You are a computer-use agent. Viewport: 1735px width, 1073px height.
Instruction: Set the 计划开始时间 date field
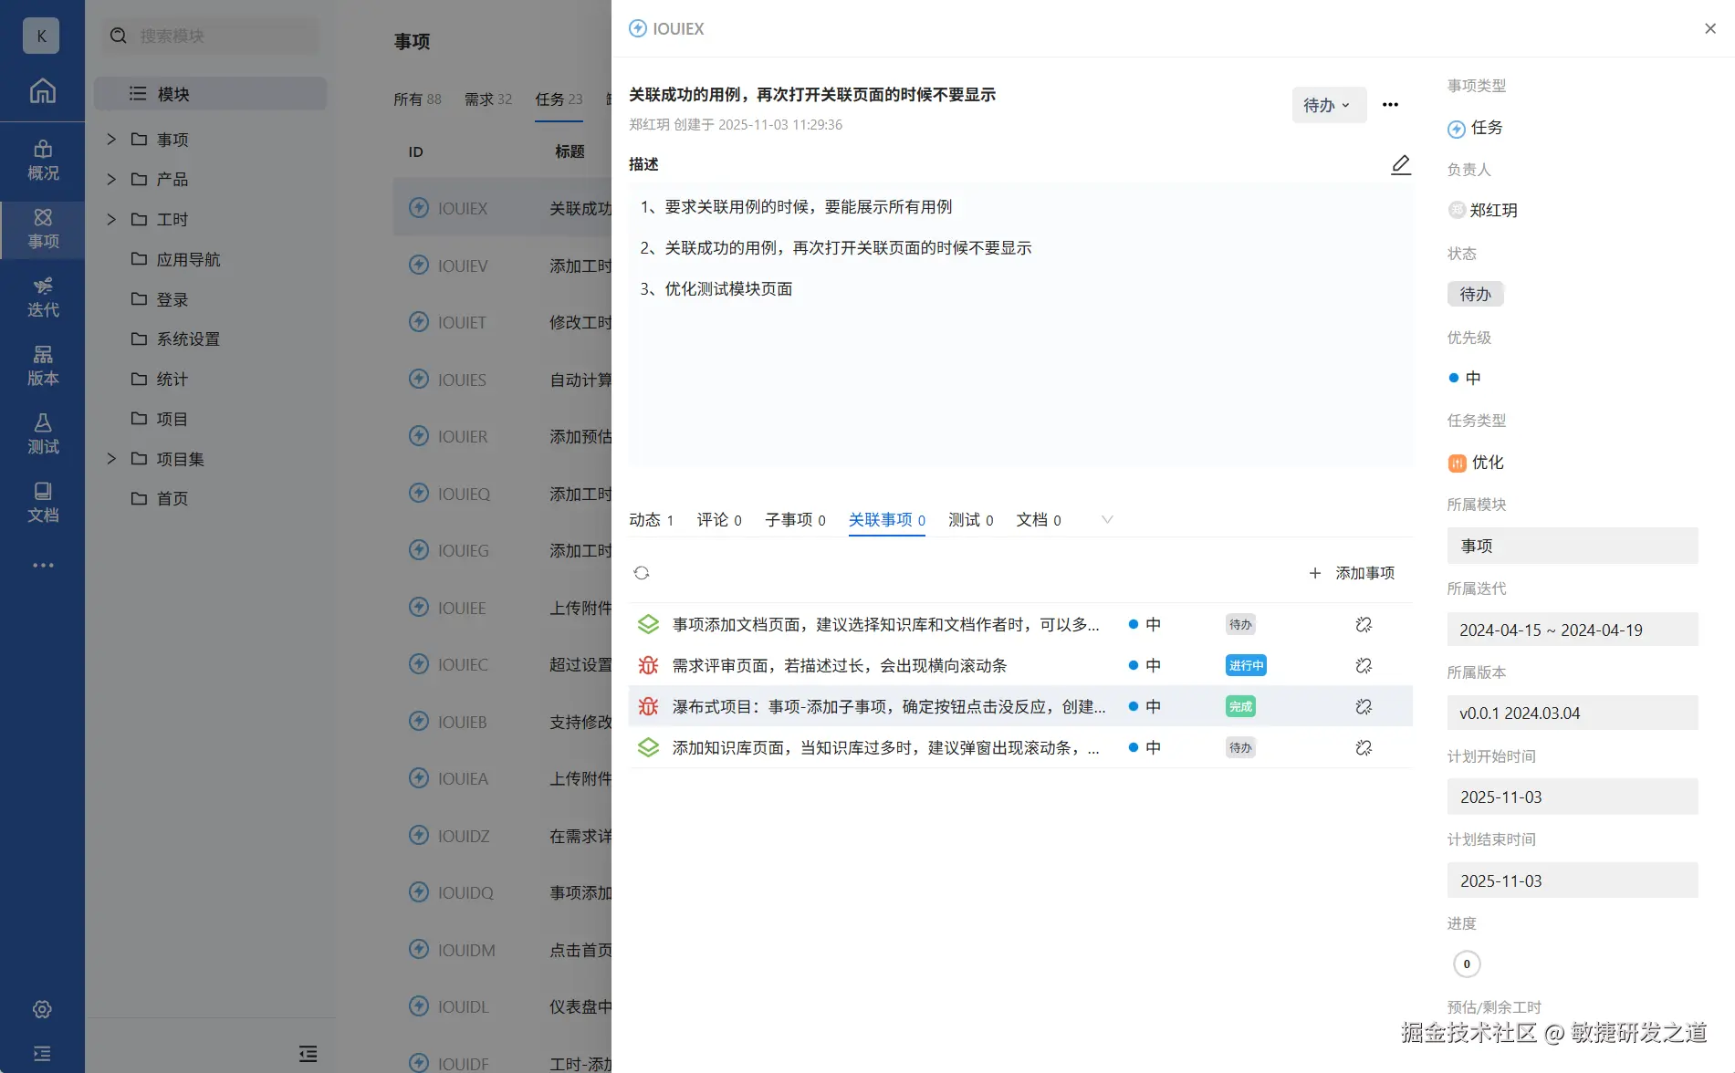click(x=1573, y=797)
